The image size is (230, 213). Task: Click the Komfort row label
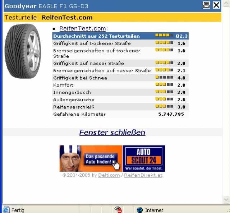pyautogui.click(x=63, y=85)
